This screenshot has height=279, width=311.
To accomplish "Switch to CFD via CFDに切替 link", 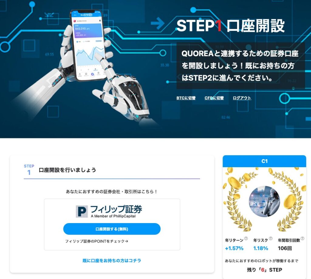I will pos(214,98).
